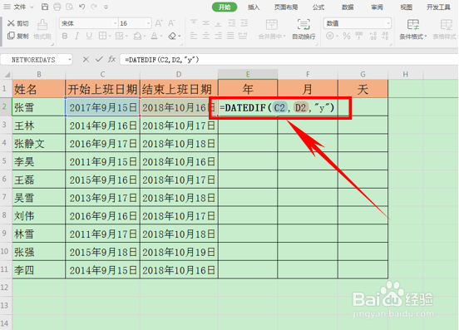Increase indent icon
The image size is (459, 330).
244,22
